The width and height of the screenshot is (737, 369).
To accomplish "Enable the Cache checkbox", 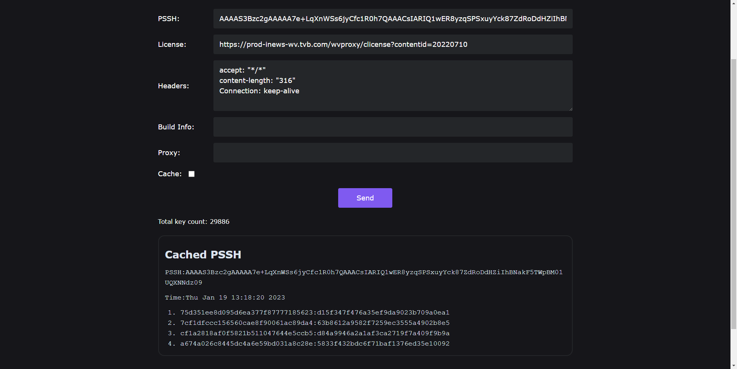I will (x=192, y=174).
